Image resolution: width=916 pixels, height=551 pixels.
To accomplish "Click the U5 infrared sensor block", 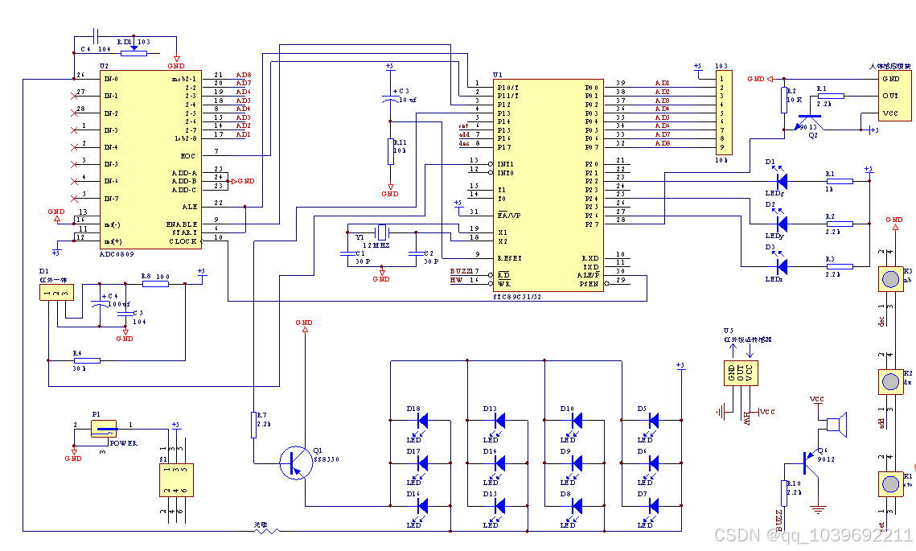I will pyautogui.click(x=741, y=372).
